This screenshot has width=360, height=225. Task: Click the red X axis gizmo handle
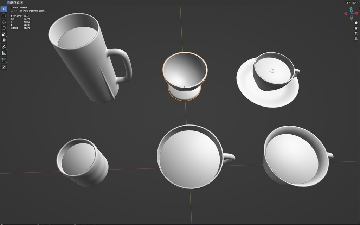[x=356, y=13]
